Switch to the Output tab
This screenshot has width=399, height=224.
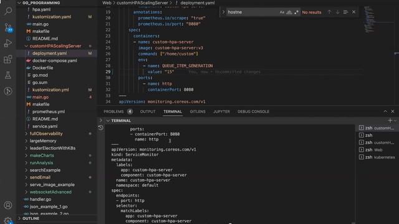coord(148,111)
